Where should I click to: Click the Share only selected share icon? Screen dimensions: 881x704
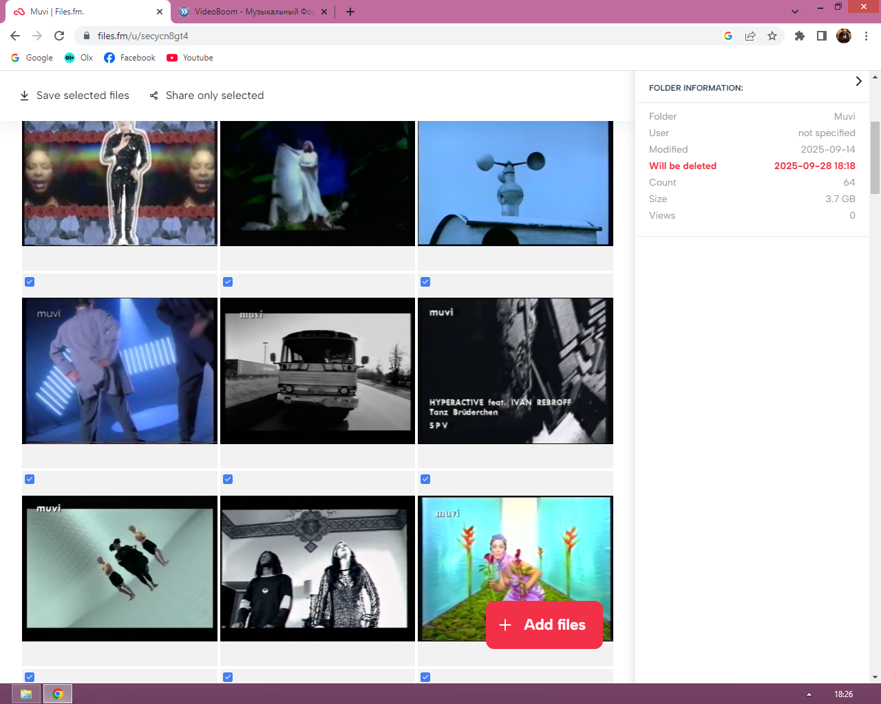(154, 96)
